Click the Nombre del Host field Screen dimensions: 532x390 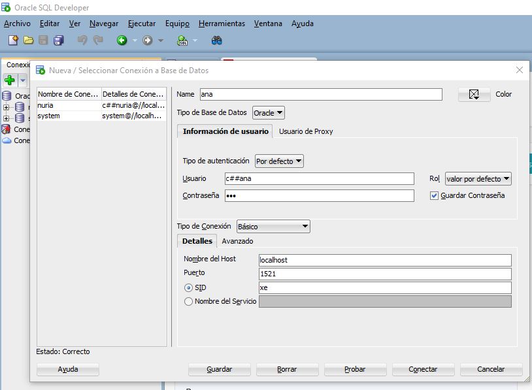pyautogui.click(x=385, y=260)
